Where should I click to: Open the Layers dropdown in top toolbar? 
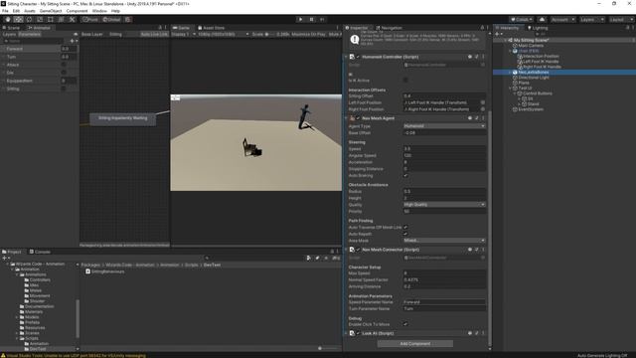(592, 20)
